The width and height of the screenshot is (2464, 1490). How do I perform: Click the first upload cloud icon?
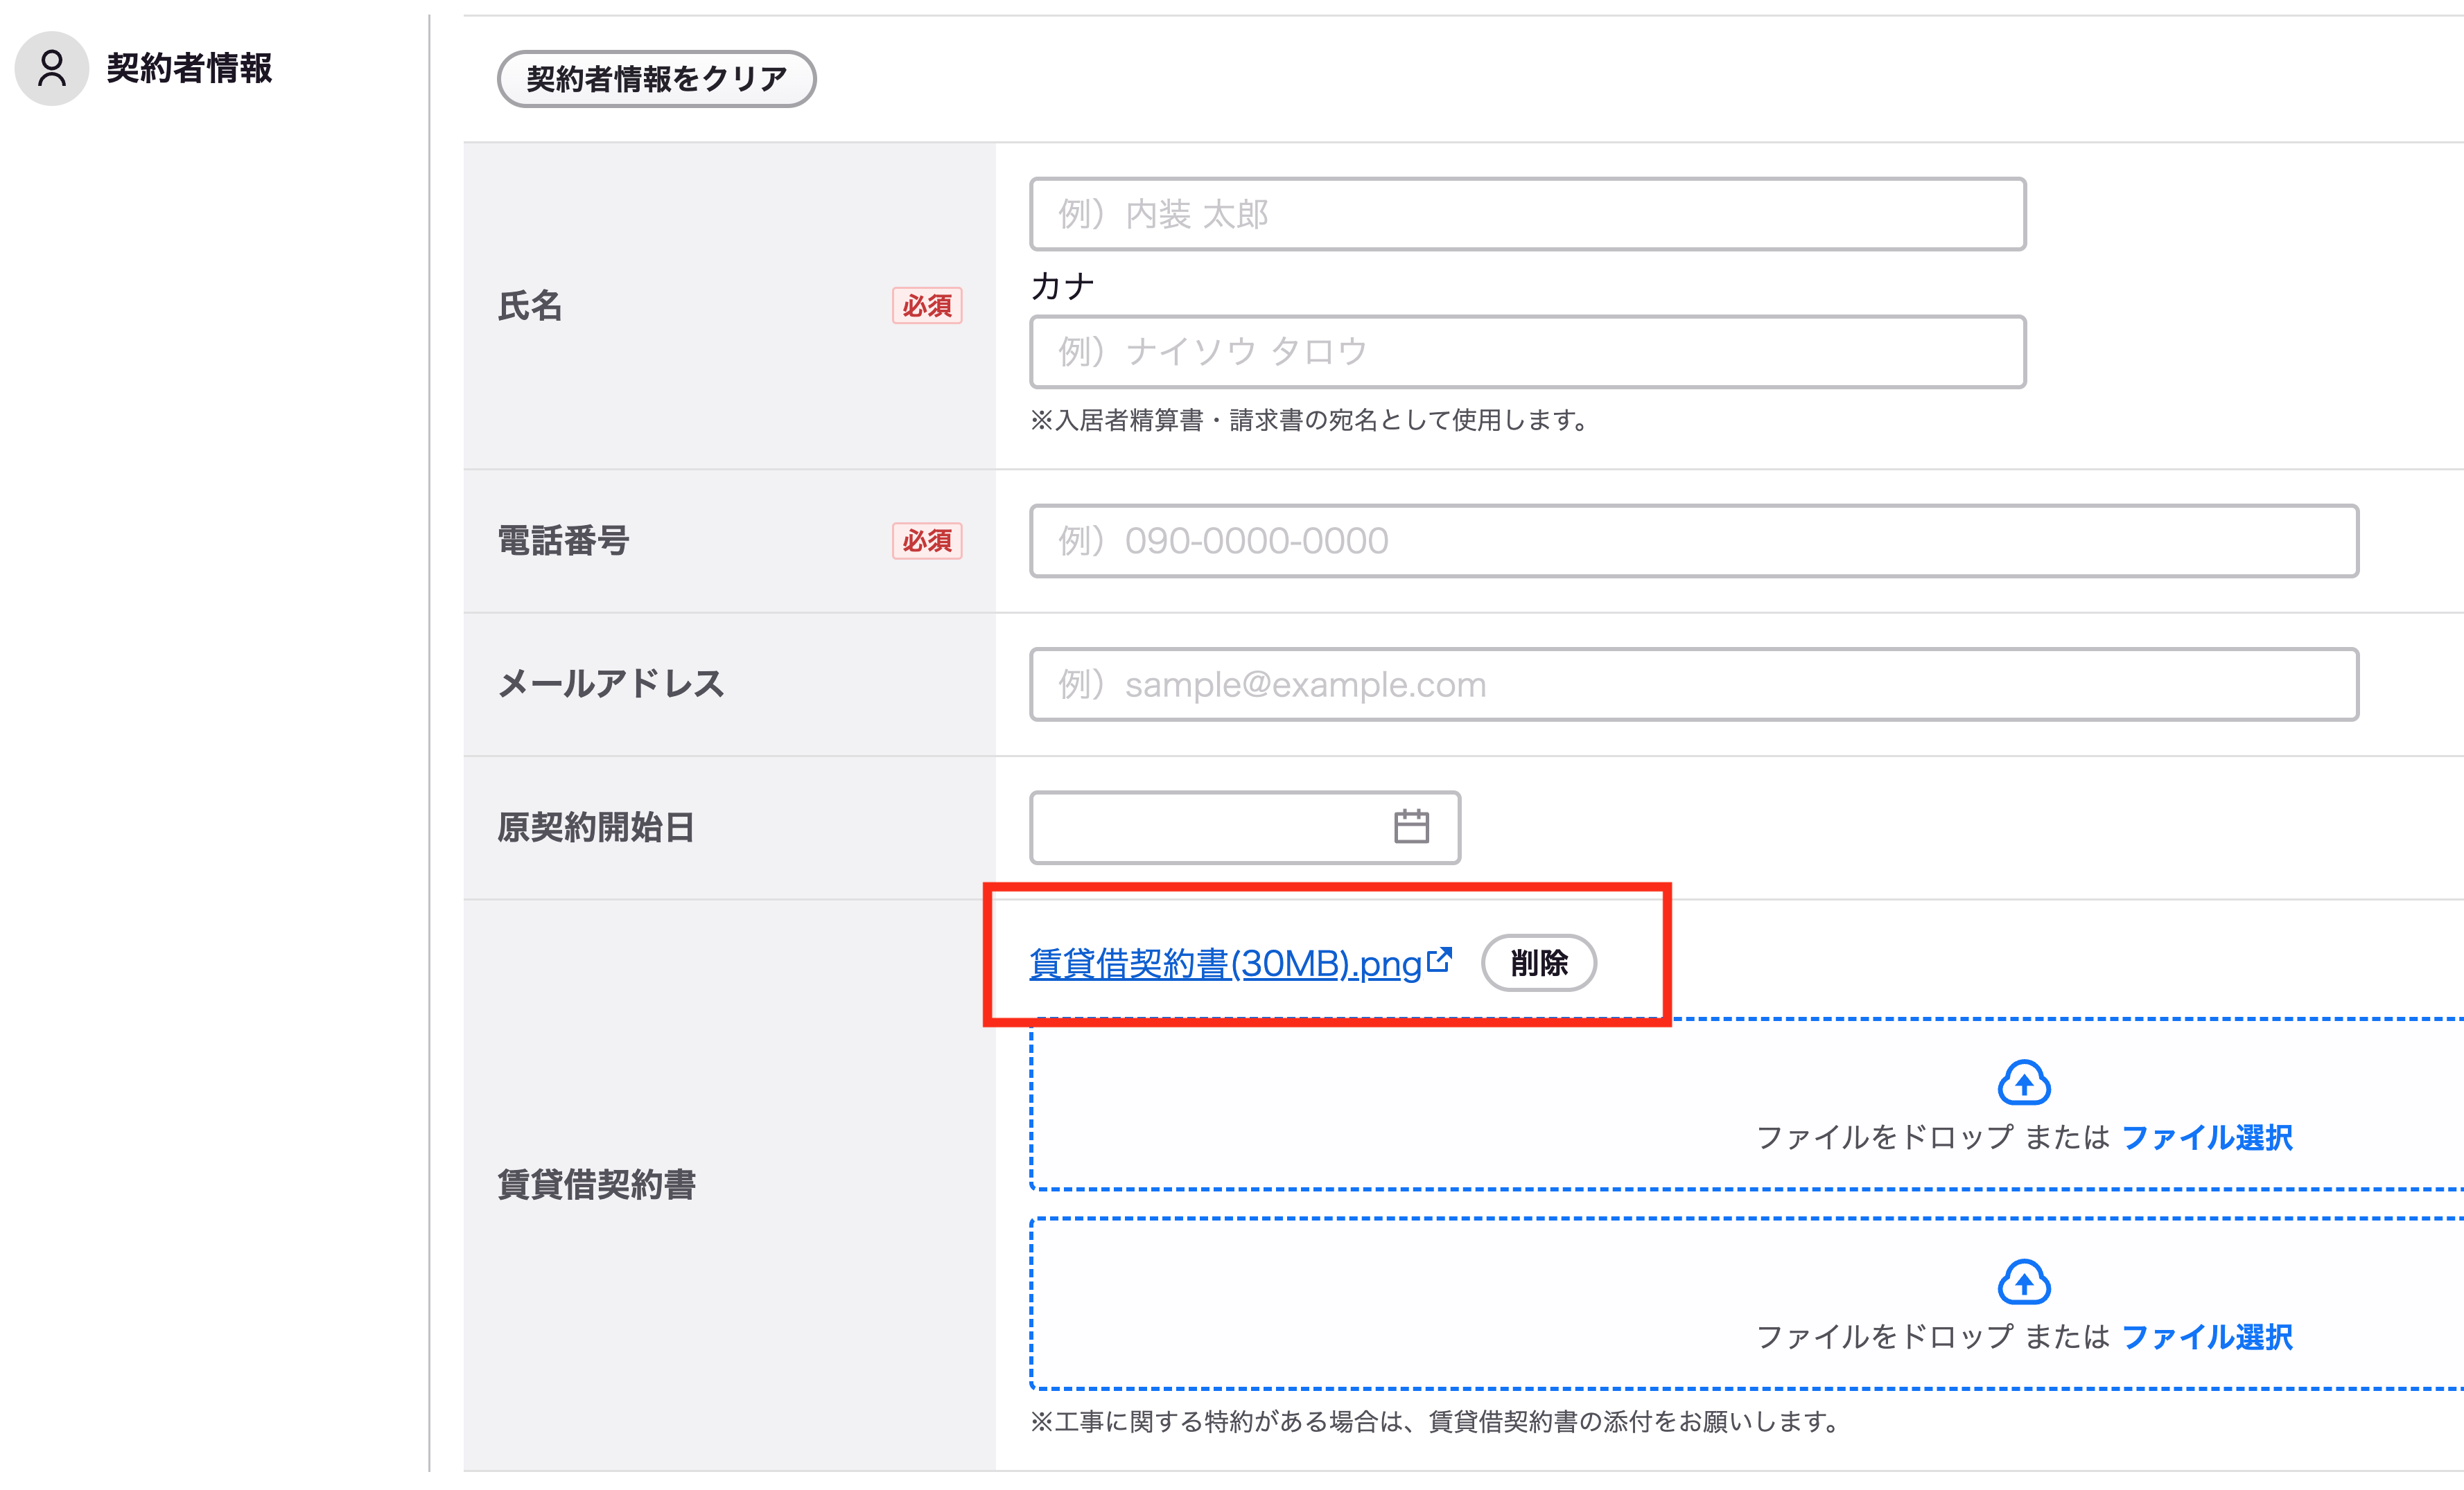pos(2024,1082)
